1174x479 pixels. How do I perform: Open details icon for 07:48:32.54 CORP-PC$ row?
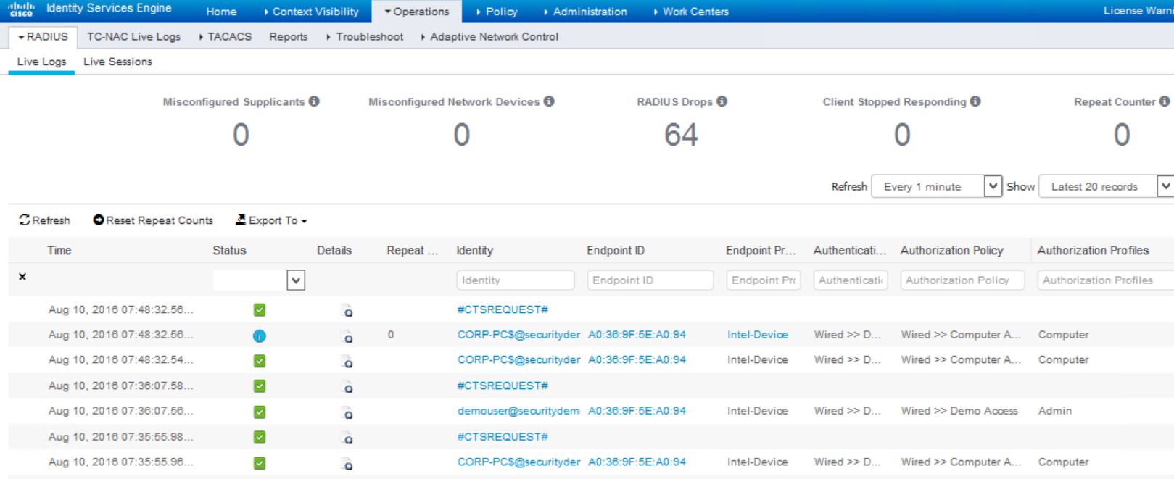(x=347, y=362)
